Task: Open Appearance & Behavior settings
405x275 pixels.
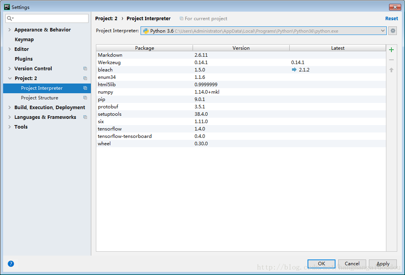Action: (42, 30)
